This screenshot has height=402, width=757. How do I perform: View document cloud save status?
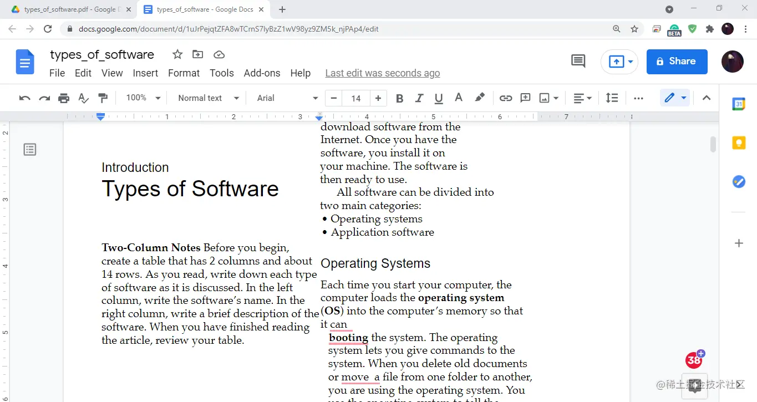pos(219,54)
